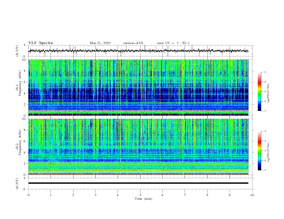Click time axis tick label "9"
The width and height of the screenshot is (284, 219).
tap(229, 195)
